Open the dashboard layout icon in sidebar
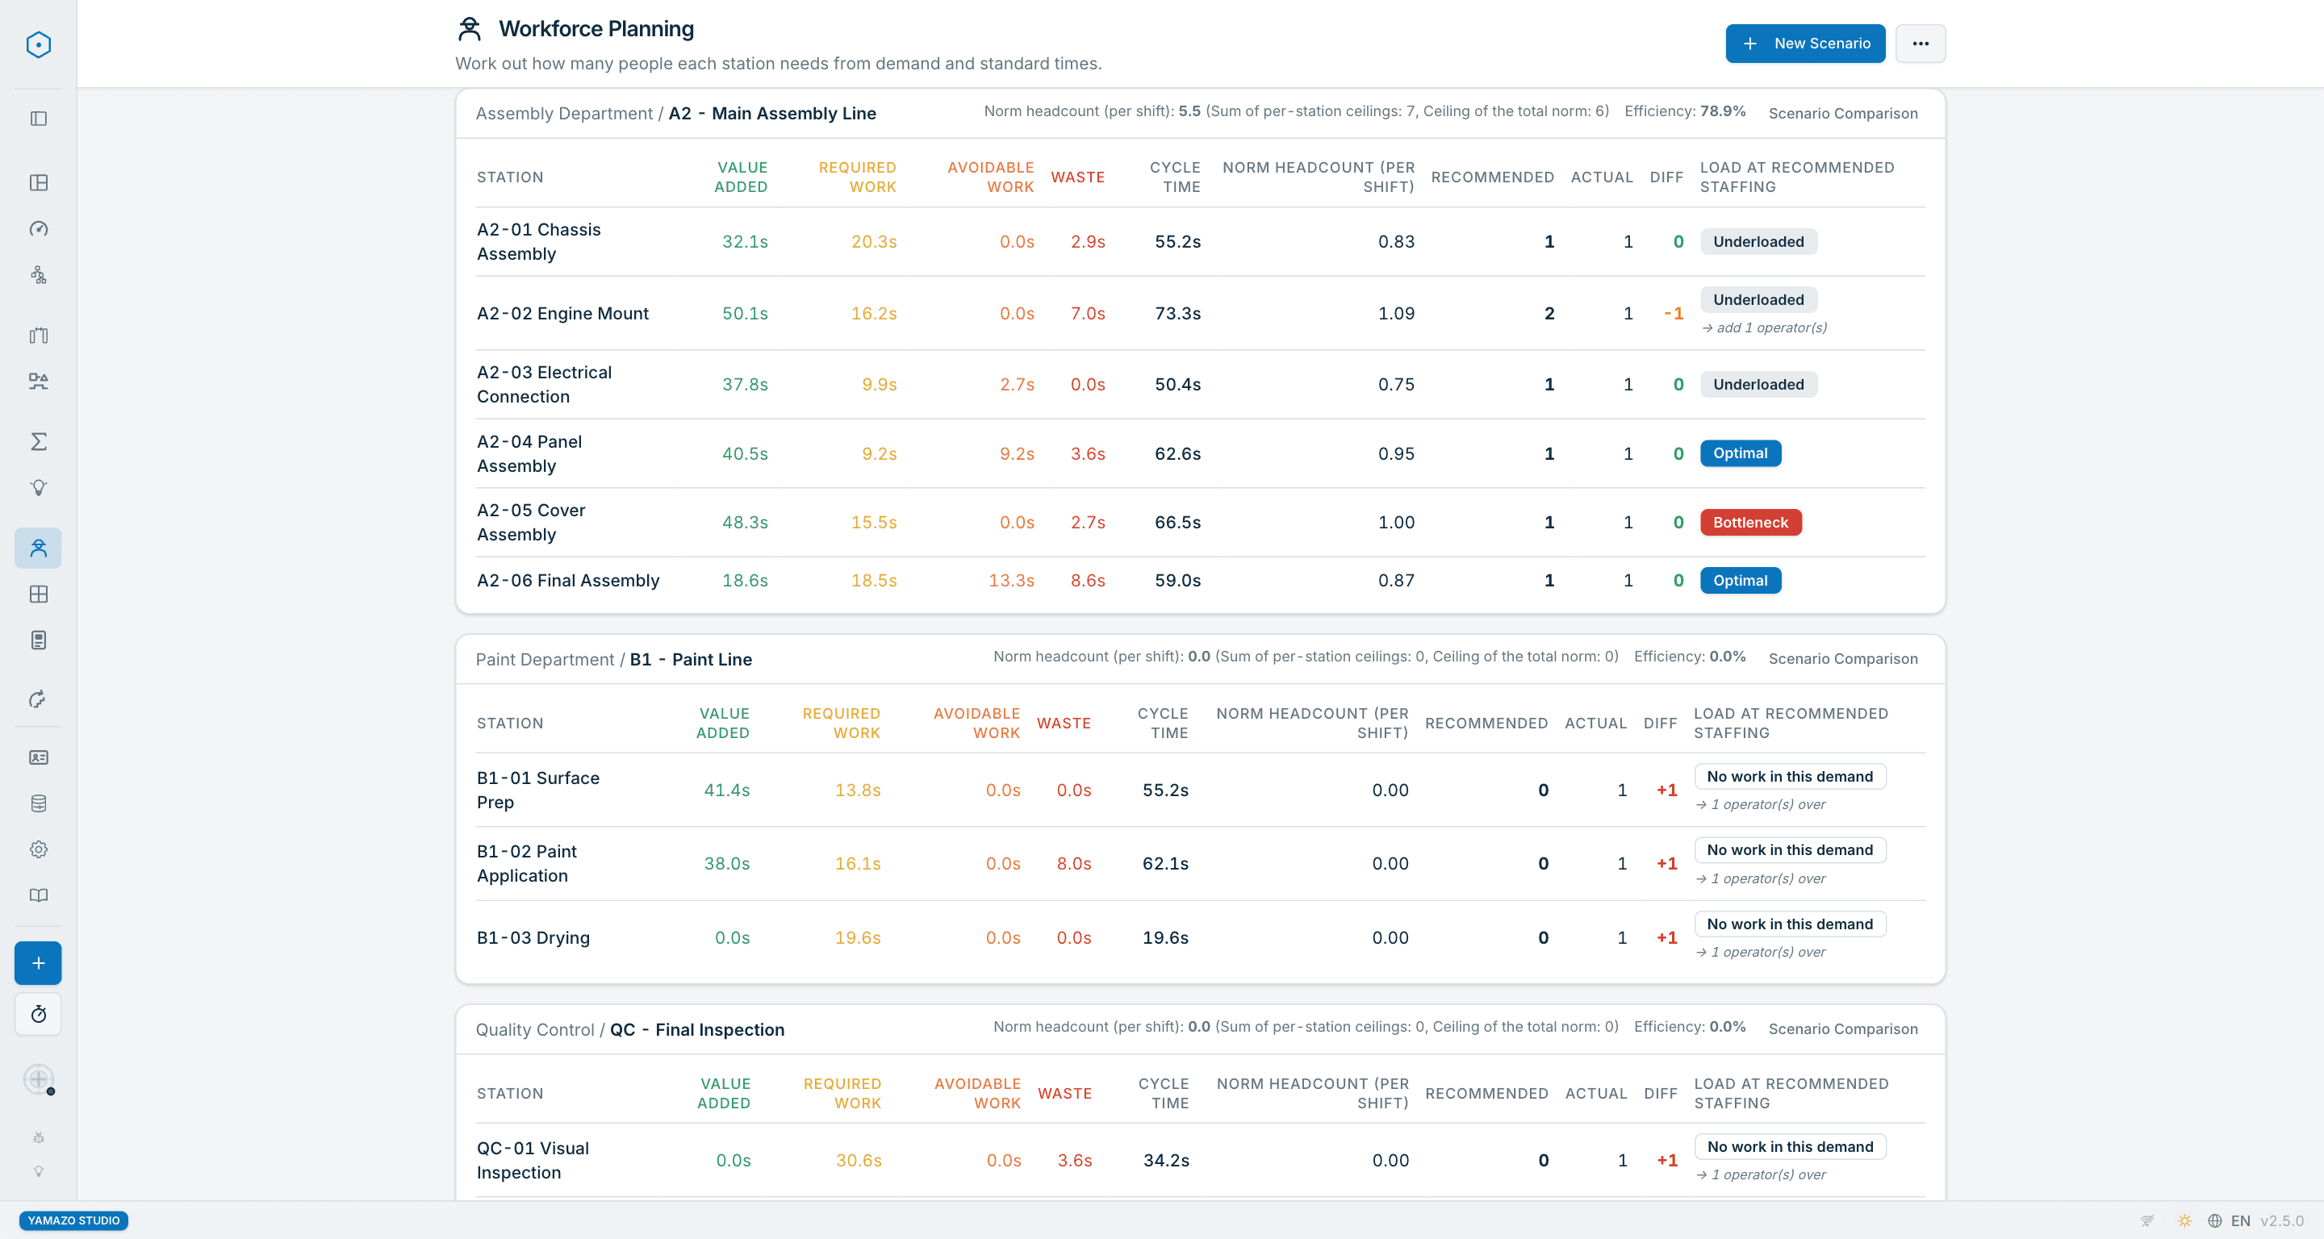The width and height of the screenshot is (2324, 1239). click(38, 182)
